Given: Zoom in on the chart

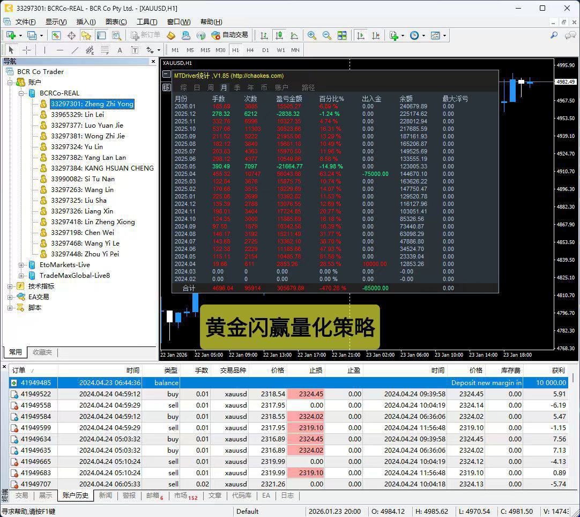Looking at the screenshot, I should (312, 35).
